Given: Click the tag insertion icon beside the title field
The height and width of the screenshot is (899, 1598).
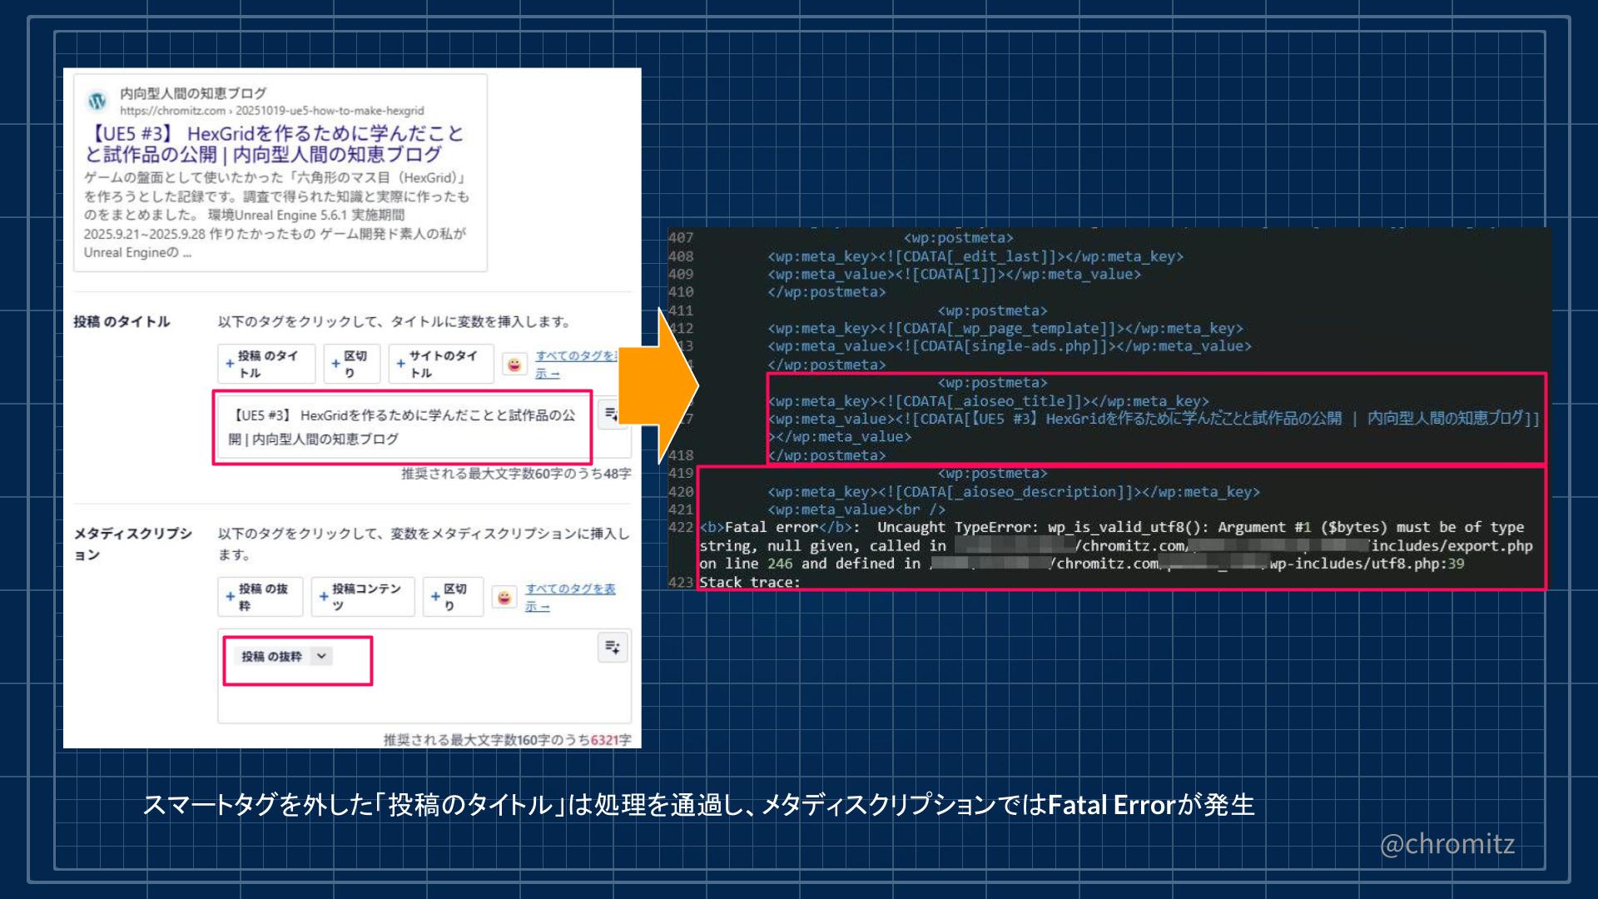Looking at the screenshot, I should (613, 413).
